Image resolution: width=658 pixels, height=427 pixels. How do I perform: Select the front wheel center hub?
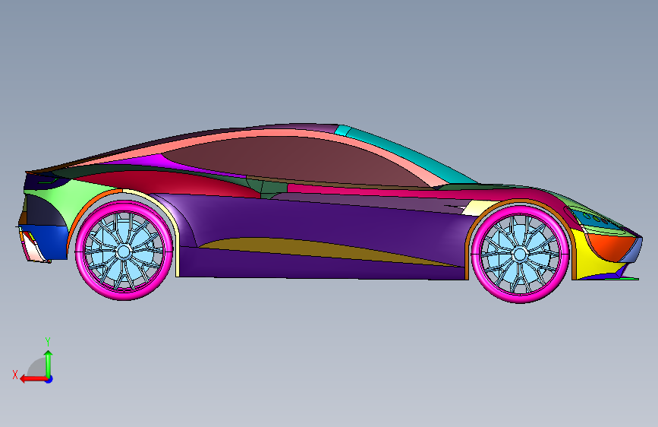521,255
